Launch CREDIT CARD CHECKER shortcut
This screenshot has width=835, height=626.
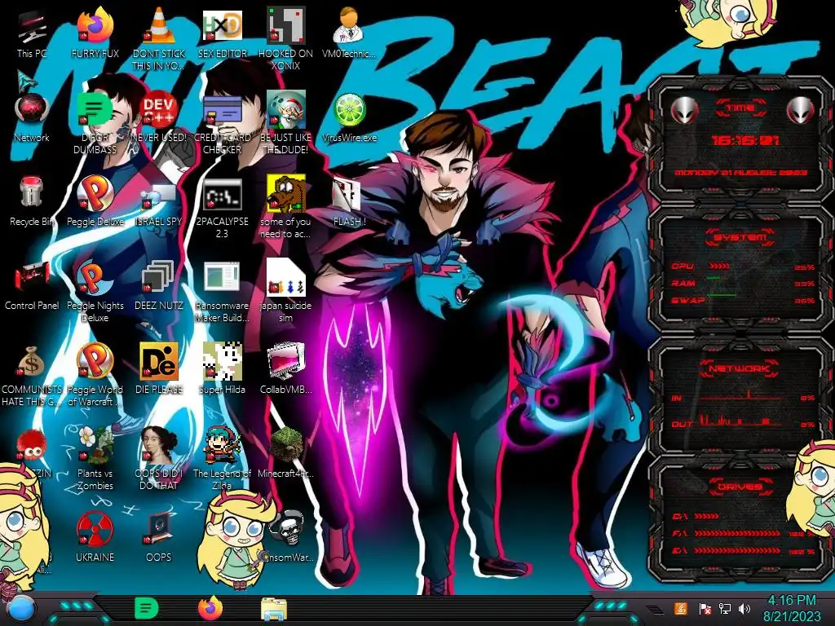222,111
